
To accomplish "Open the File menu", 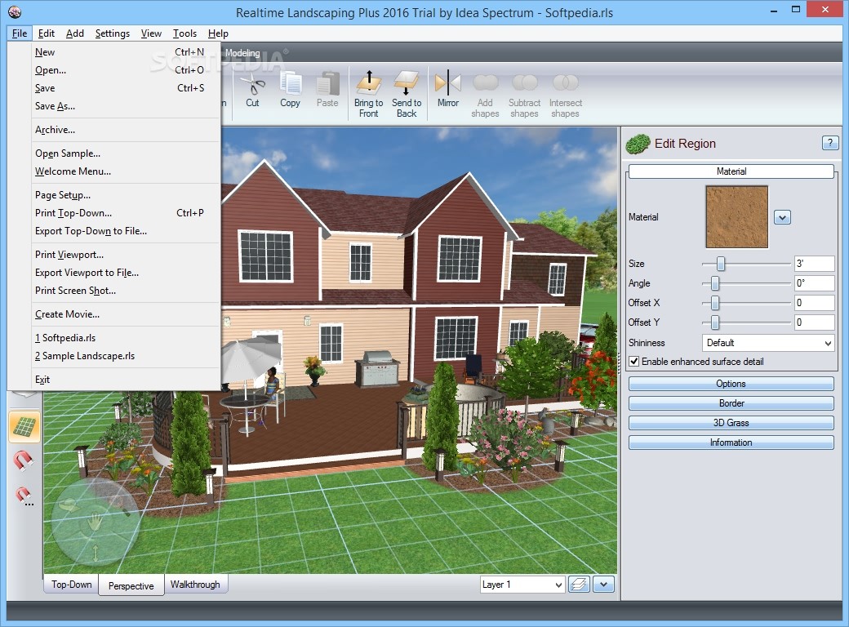I will 20,33.
